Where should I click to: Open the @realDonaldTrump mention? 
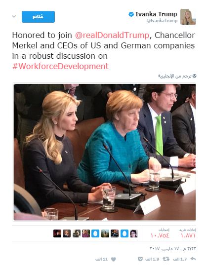112,35
